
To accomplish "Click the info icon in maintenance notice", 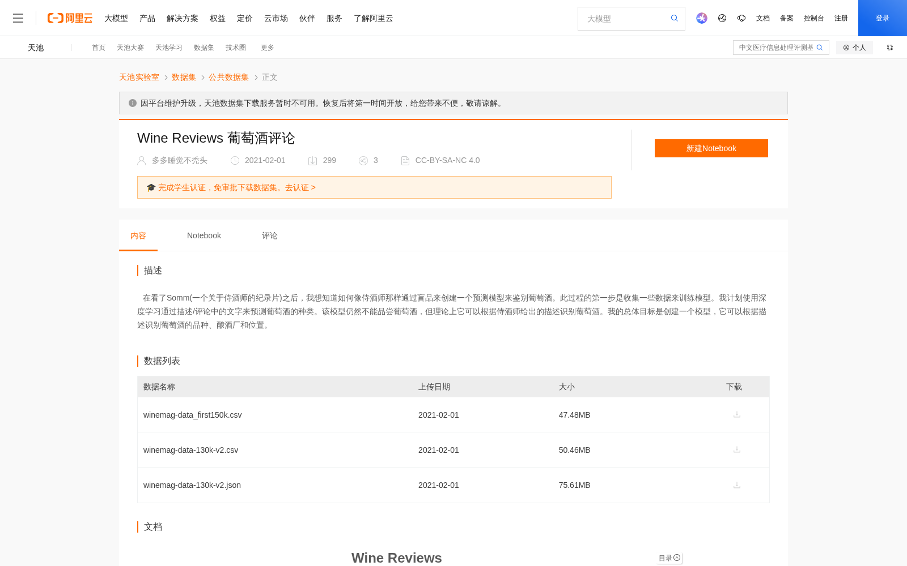I will click(133, 103).
